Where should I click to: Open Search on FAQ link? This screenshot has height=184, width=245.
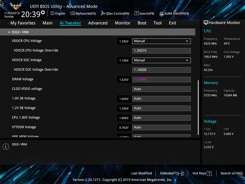(x=232, y=173)
